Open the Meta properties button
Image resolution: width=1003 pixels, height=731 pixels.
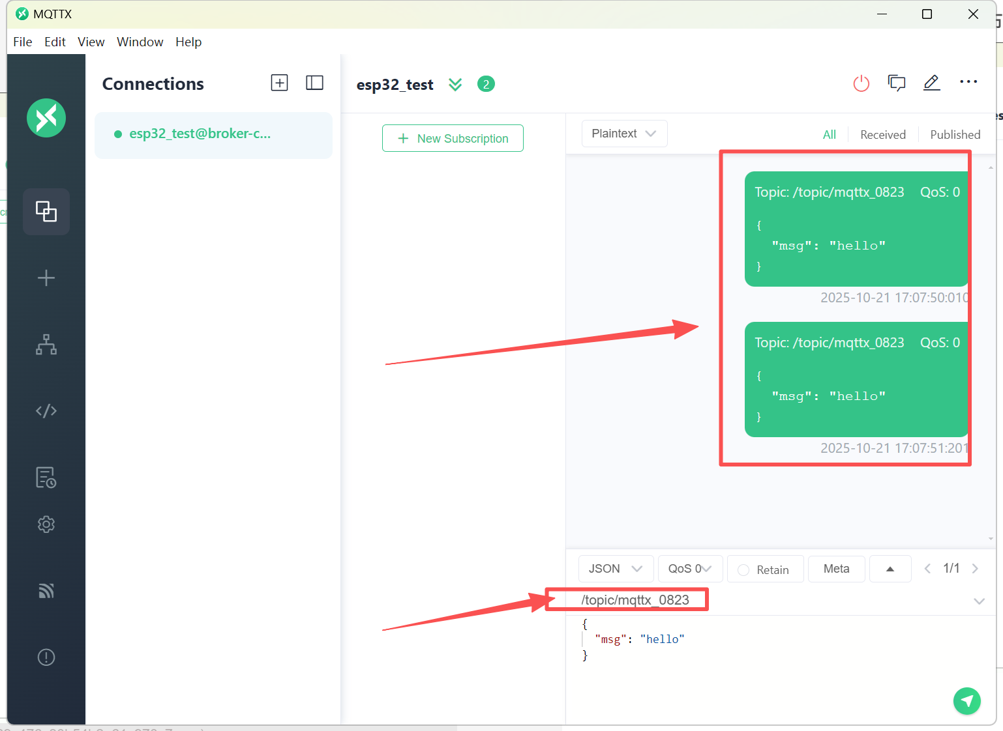[x=837, y=569]
